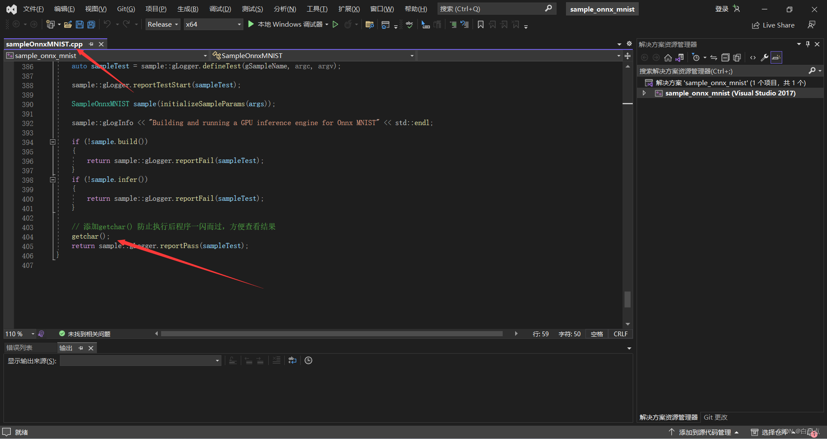Viewport: 827px width, 439px height.
Task: Click the Open File folder icon
Action: click(68, 25)
